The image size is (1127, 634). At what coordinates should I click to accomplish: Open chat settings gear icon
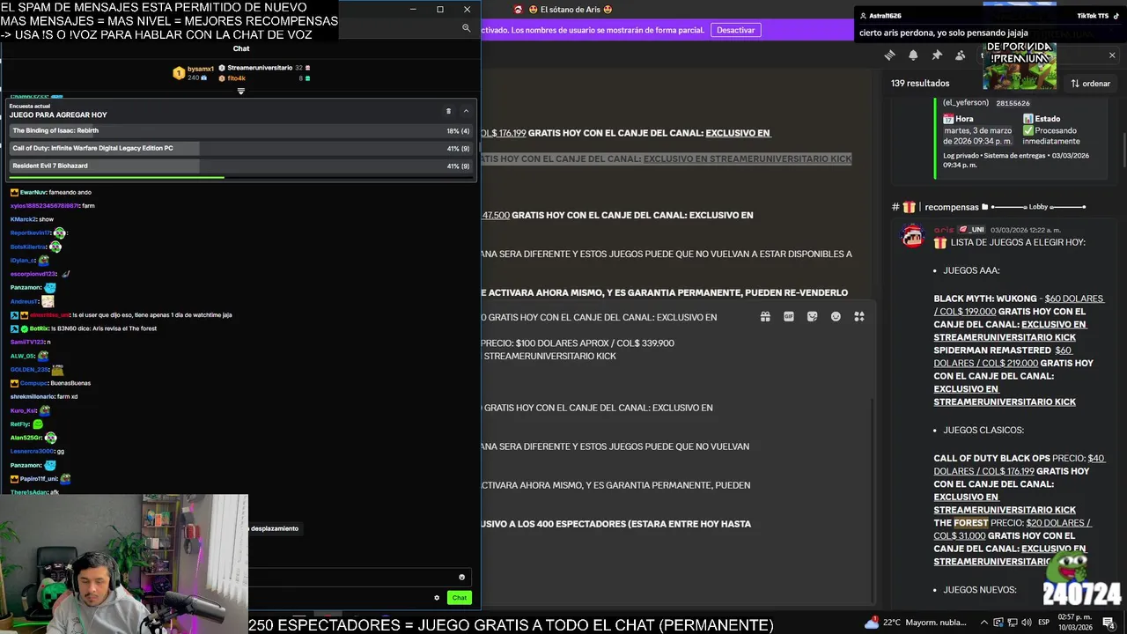click(437, 598)
